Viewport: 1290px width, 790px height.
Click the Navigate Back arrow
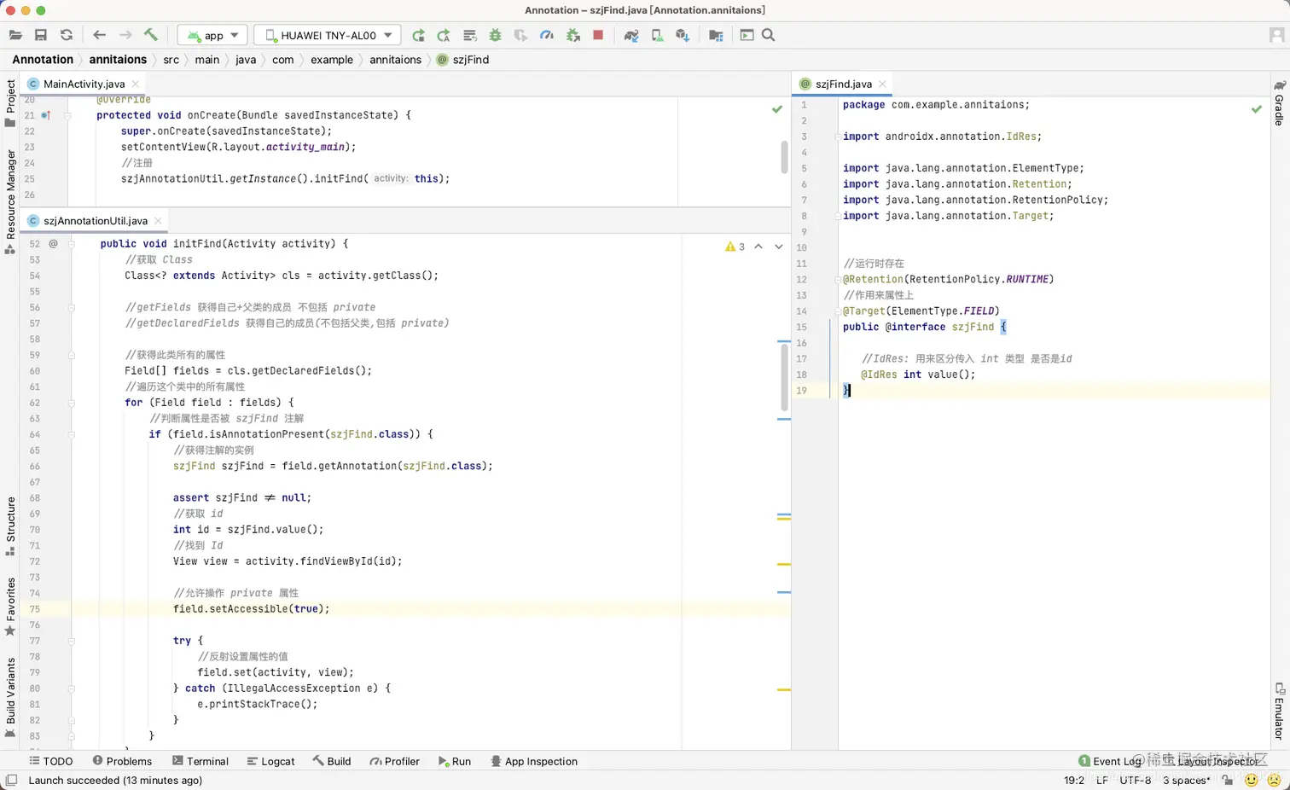99,35
